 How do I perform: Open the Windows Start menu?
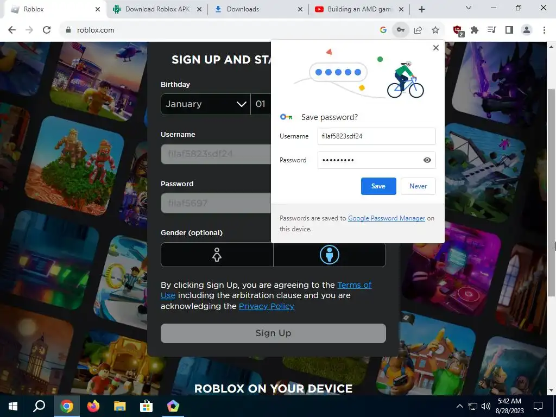click(13, 406)
